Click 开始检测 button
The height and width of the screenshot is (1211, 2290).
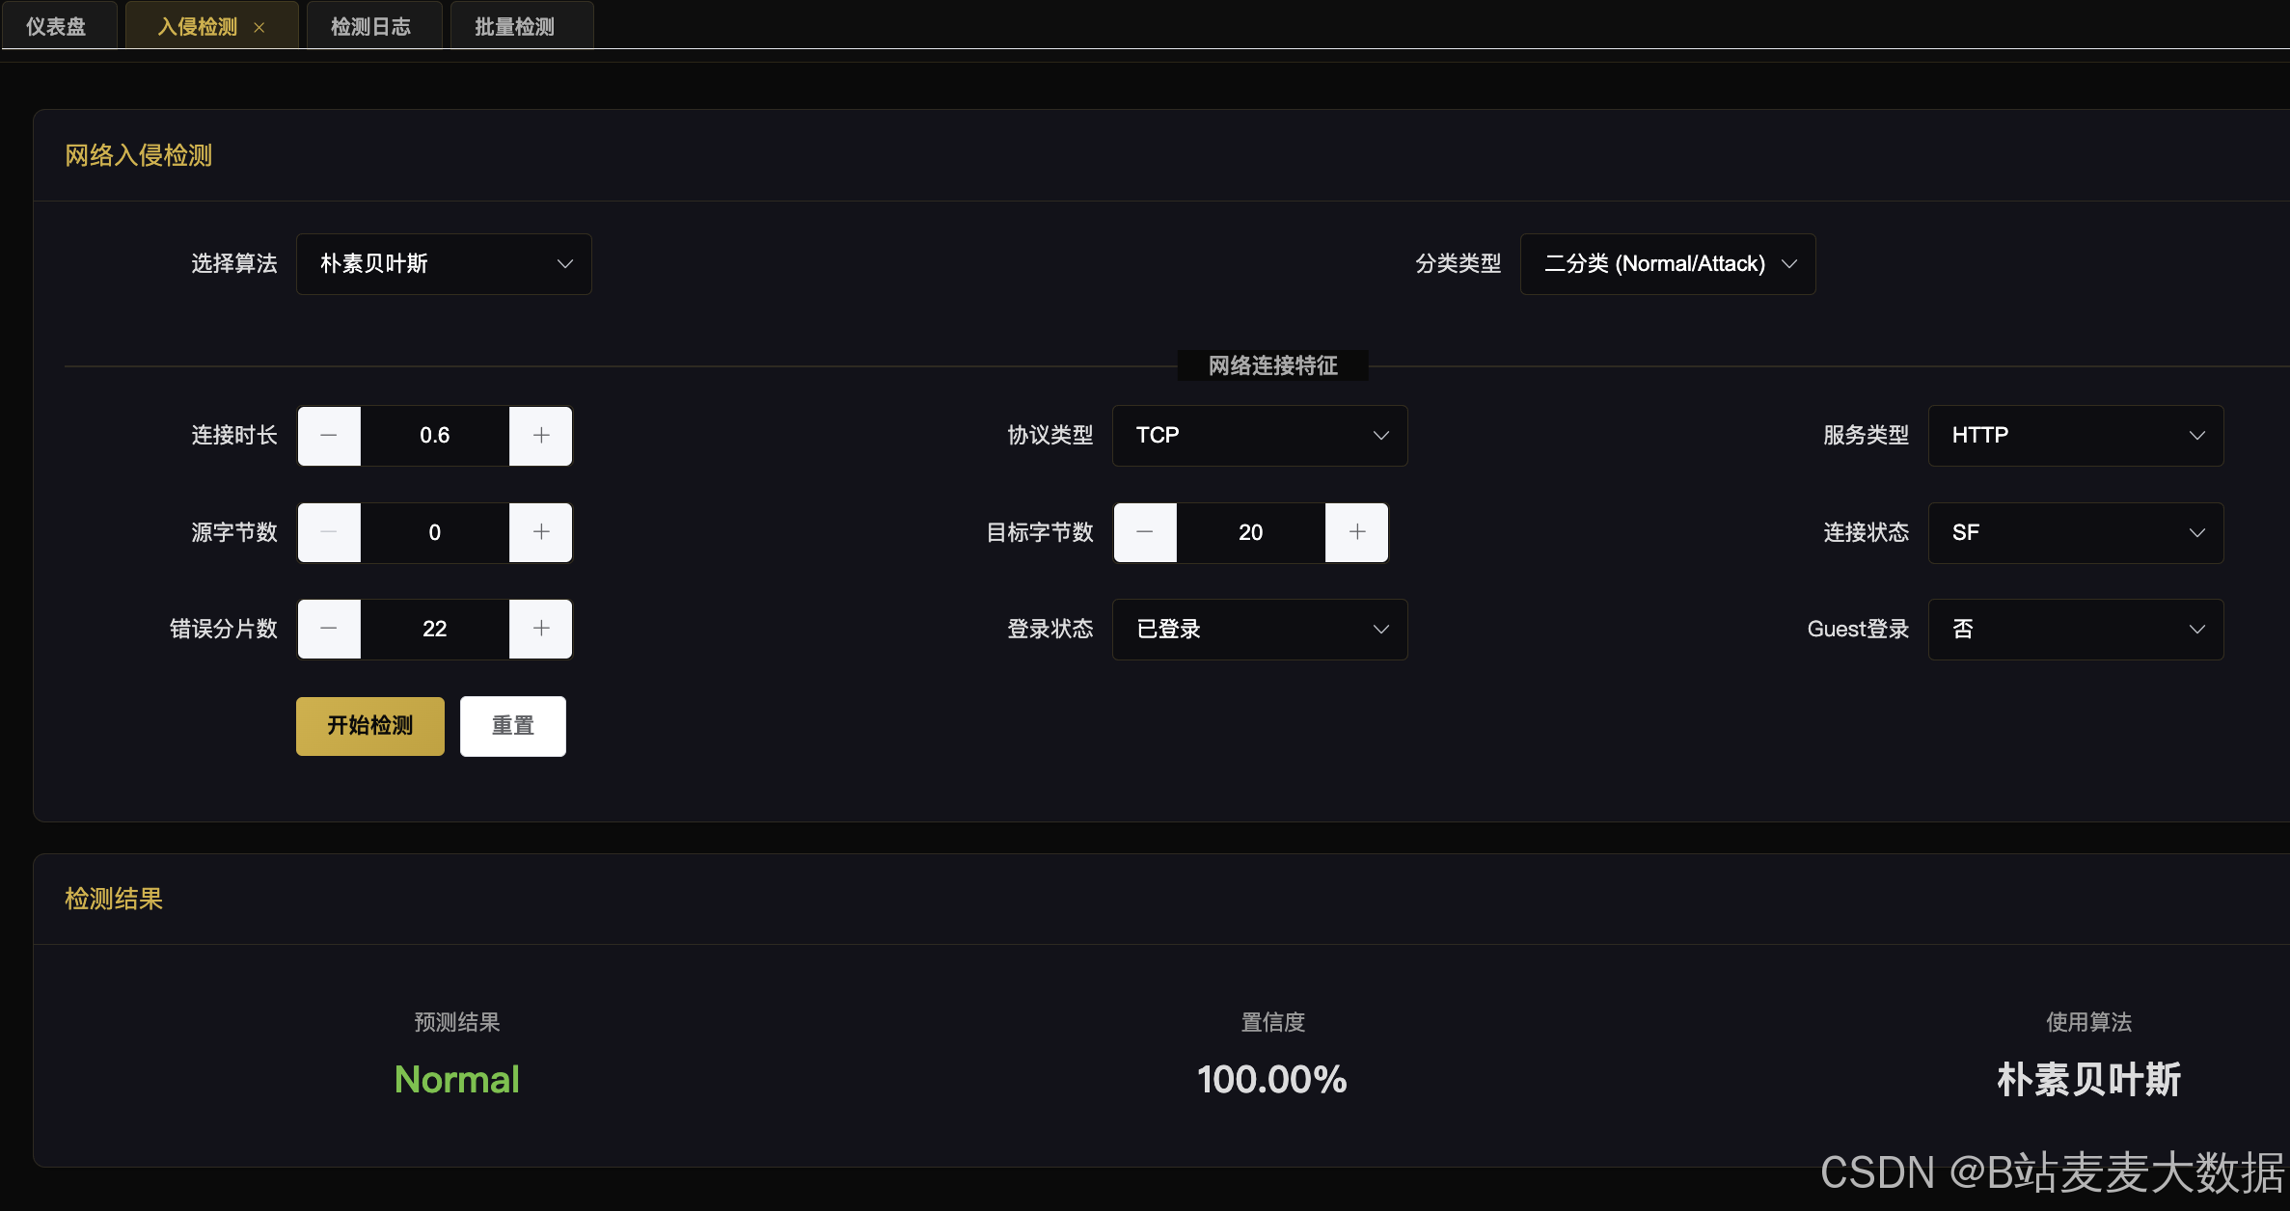point(370,726)
